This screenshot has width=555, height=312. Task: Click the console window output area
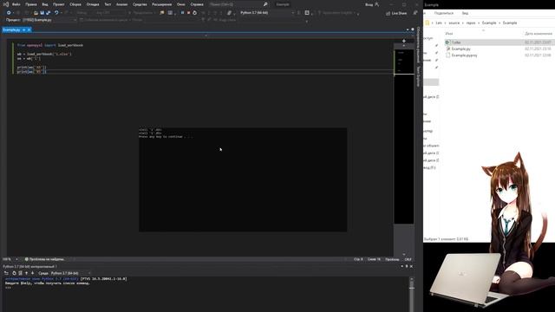tap(243, 179)
